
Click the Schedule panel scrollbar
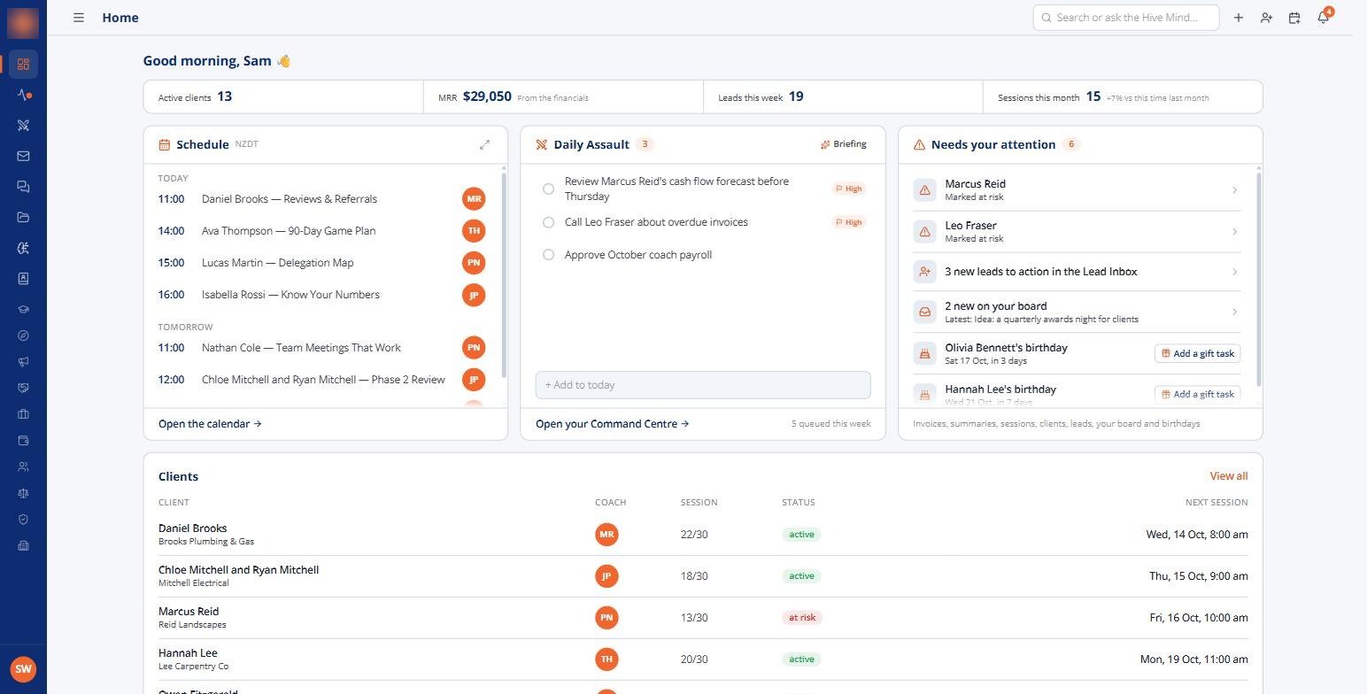505,274
